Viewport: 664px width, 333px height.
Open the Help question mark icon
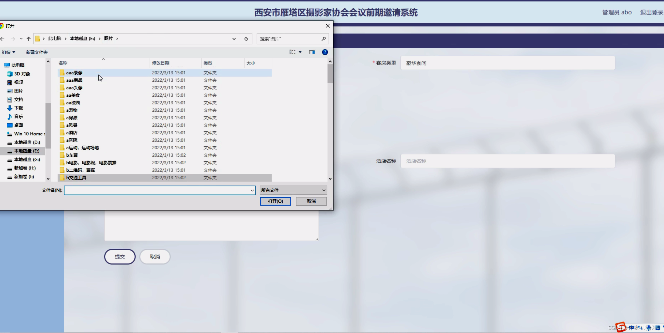tap(325, 52)
